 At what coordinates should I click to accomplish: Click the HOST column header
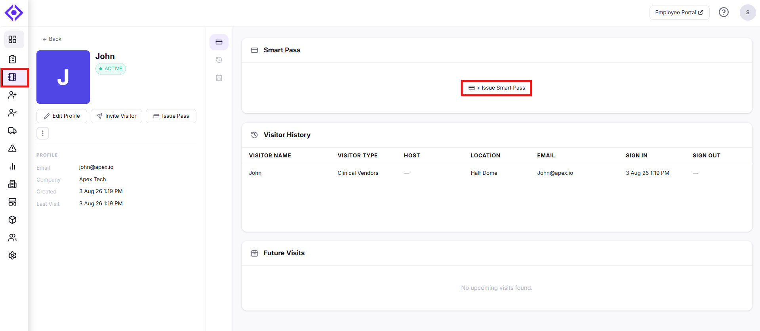coord(412,156)
